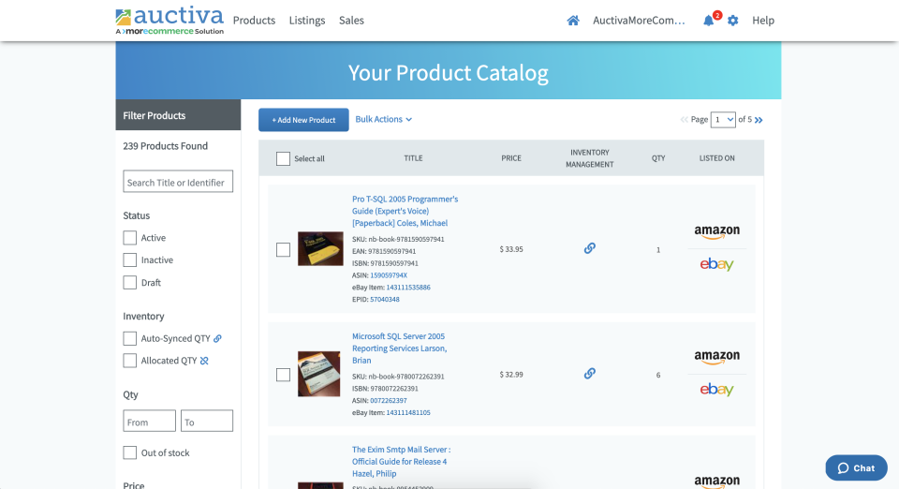Tick the Select all checkbox
The height and width of the screenshot is (489, 899).
click(283, 159)
